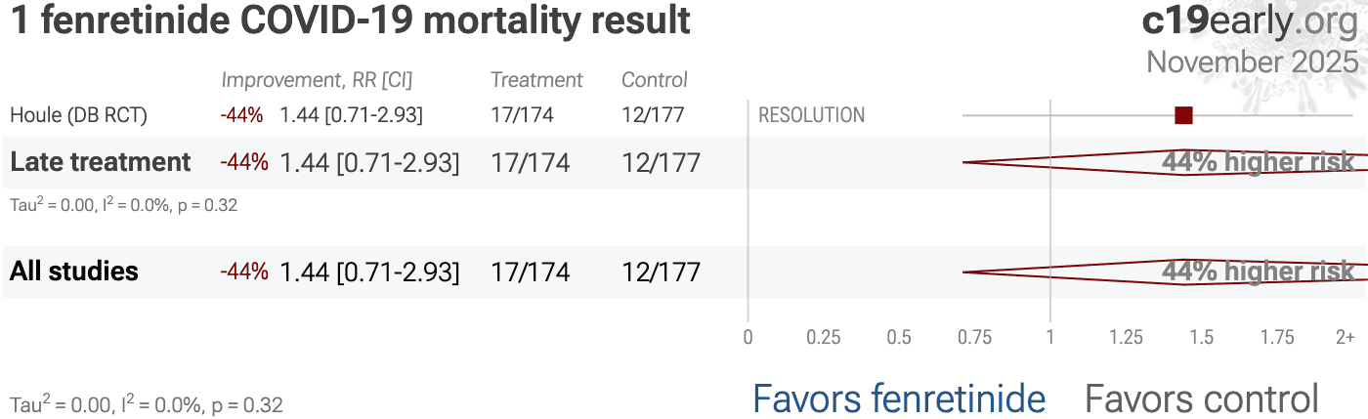Select the Late treatment row heading
Screen dimensions: 1368x419
[100, 162]
